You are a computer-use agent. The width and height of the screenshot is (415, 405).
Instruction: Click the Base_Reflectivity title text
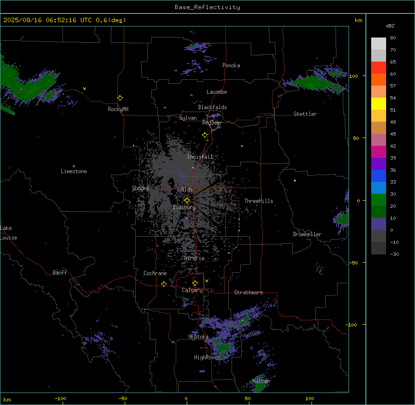pos(207,7)
